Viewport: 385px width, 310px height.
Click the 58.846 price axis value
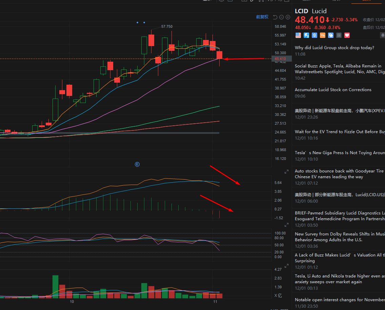(280, 26)
